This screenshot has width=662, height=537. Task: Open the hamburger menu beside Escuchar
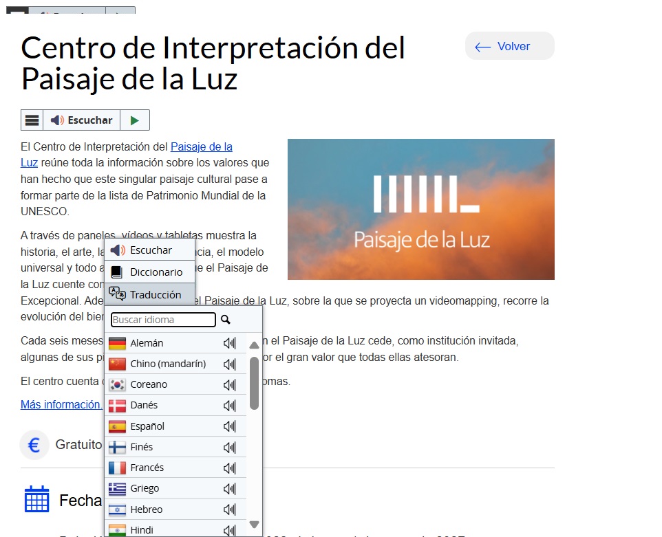pos(32,119)
